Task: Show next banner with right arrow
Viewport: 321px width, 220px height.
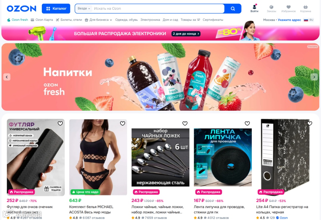Action: [314, 77]
